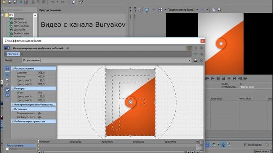Open file with the folder icon in top toolbar
273x153 pixels.
[4, 2]
